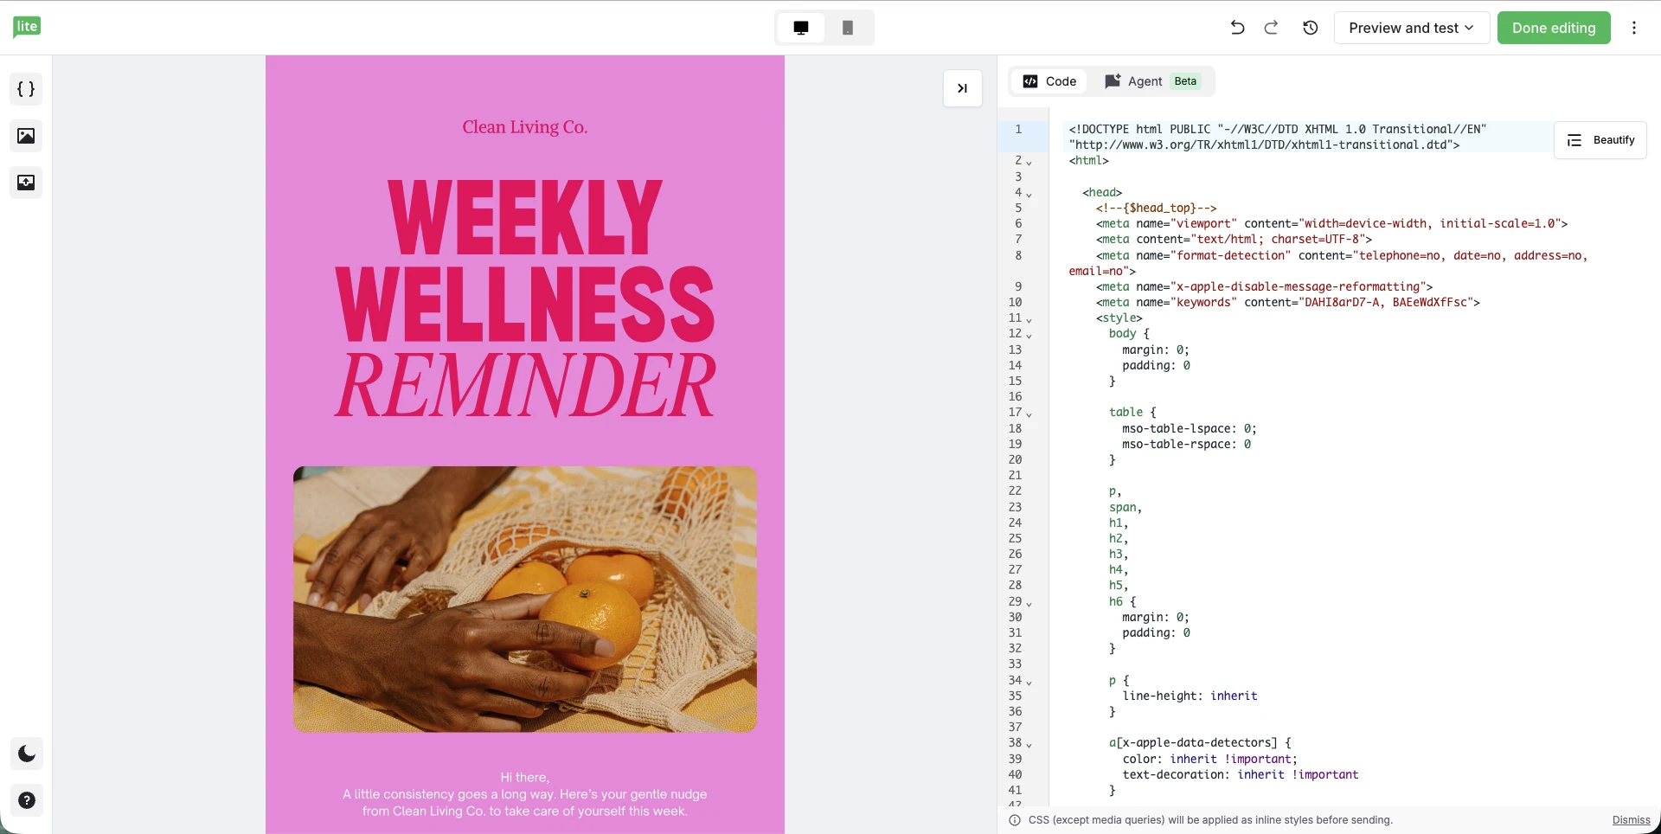The image size is (1661, 834).
Task: Collapse the style tag fold at line 11
Action: pyautogui.click(x=1029, y=319)
